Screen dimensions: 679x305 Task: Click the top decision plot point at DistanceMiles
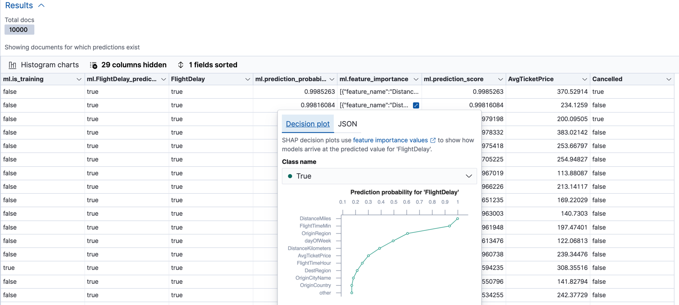tap(458, 219)
